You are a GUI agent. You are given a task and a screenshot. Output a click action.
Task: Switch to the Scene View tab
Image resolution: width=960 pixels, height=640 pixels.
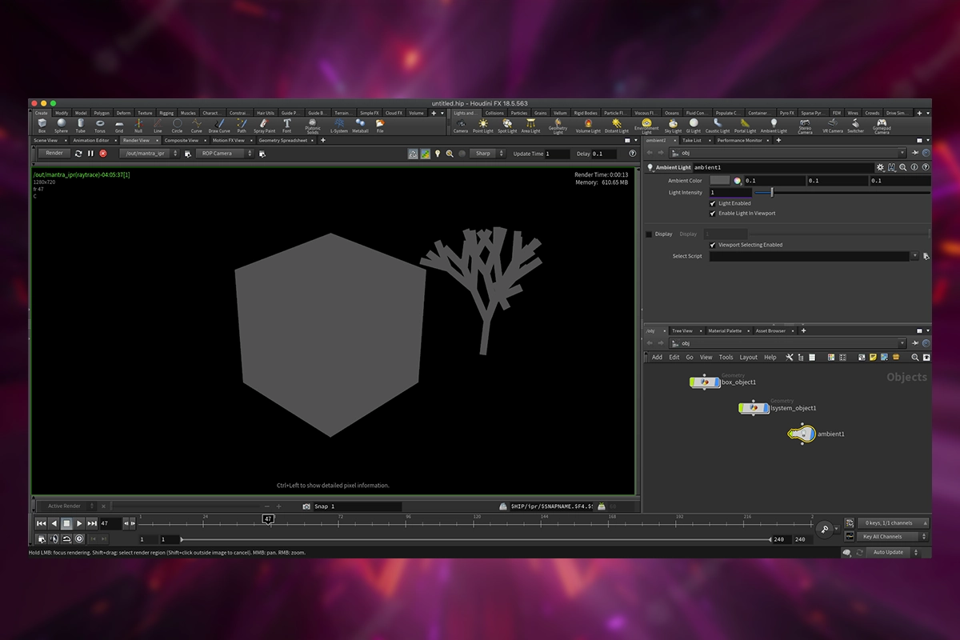point(46,140)
